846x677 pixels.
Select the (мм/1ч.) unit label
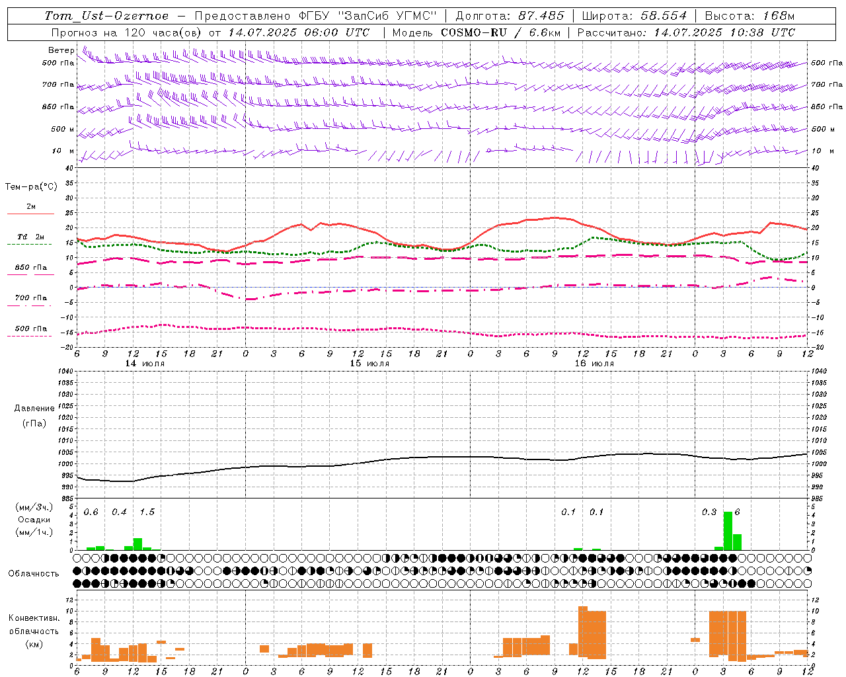pos(34,532)
